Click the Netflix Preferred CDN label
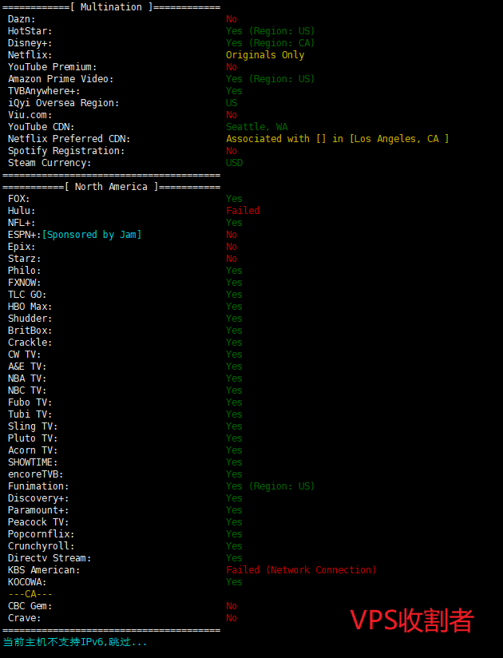Screen dimensions: 503x658 tap(69, 139)
